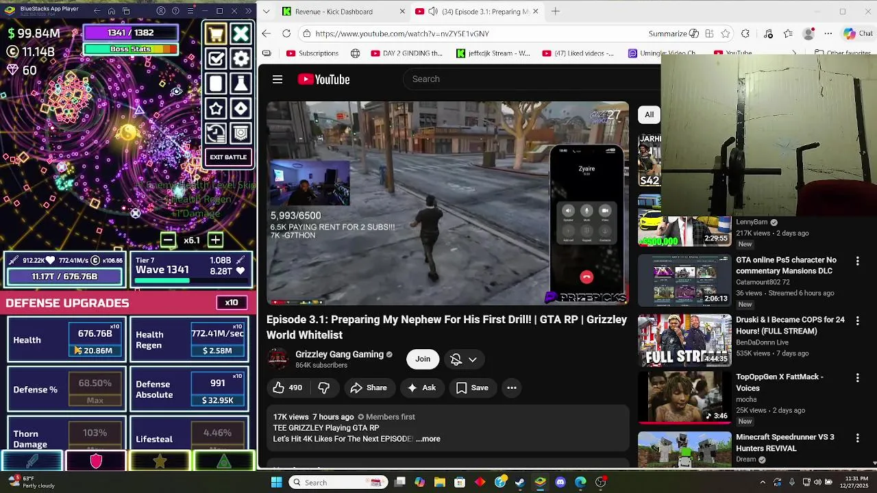Select the star utility upgrades tab
The image size is (877, 493).
tap(160, 462)
